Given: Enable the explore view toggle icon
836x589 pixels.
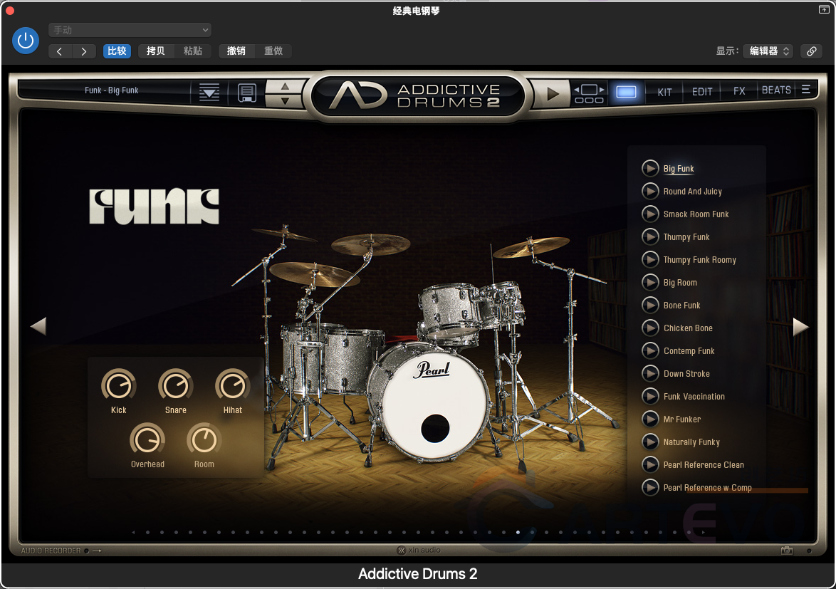Looking at the screenshot, I should 626,93.
